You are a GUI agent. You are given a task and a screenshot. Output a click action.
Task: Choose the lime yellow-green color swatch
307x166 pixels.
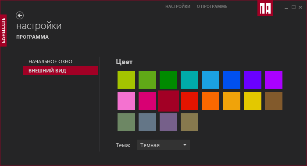click(126, 80)
